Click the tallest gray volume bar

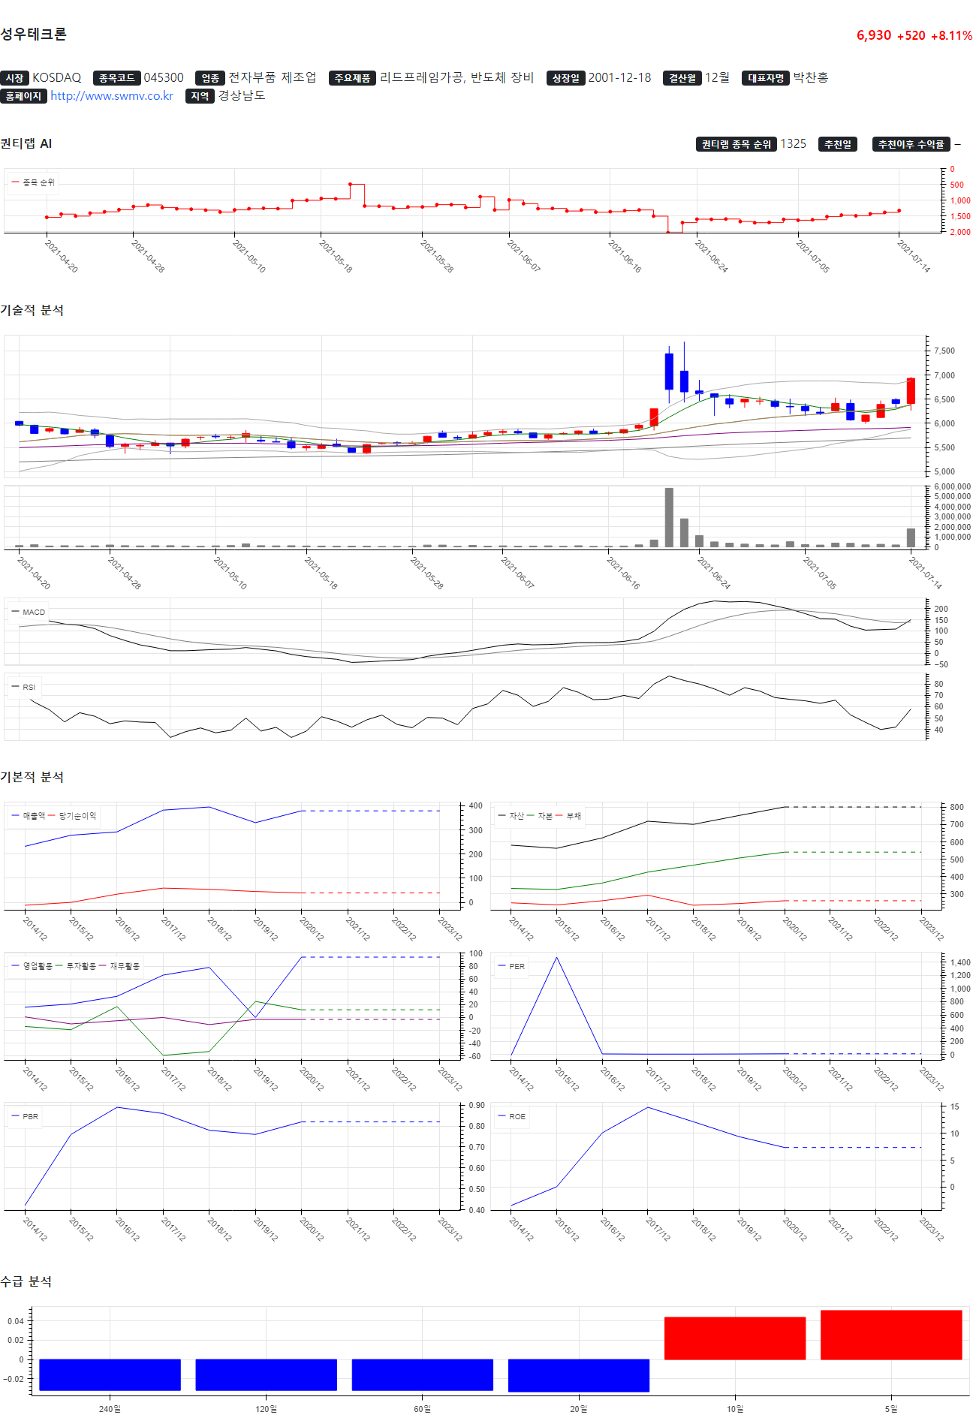point(669,517)
